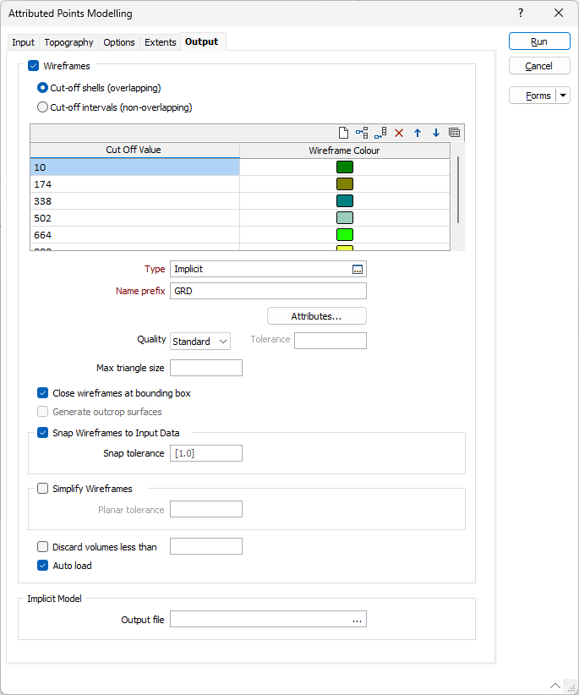Image resolution: width=579 pixels, height=695 pixels.
Task: Open the Attributes... dialog
Action: 316,315
